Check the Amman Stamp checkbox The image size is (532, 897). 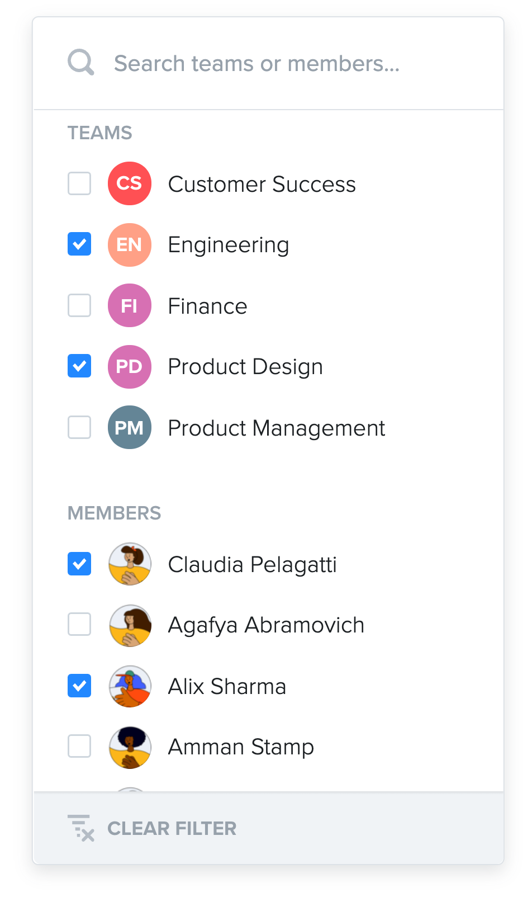click(79, 746)
